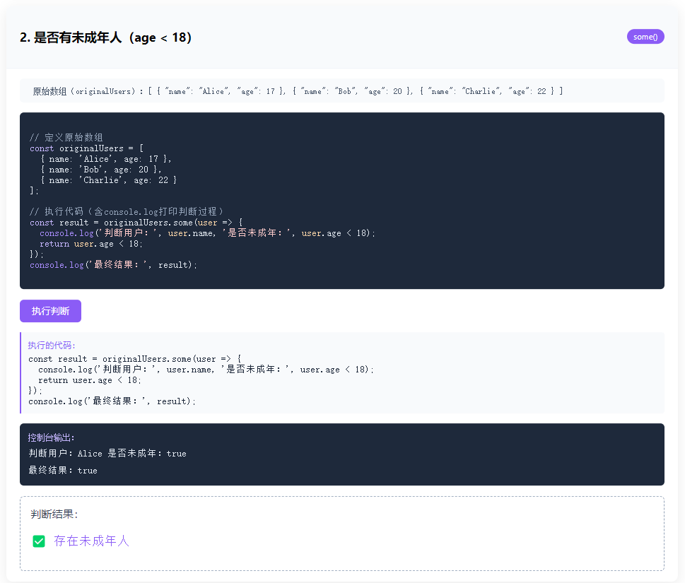
Task: Click the 执行的代码： label
Action: tap(52, 345)
